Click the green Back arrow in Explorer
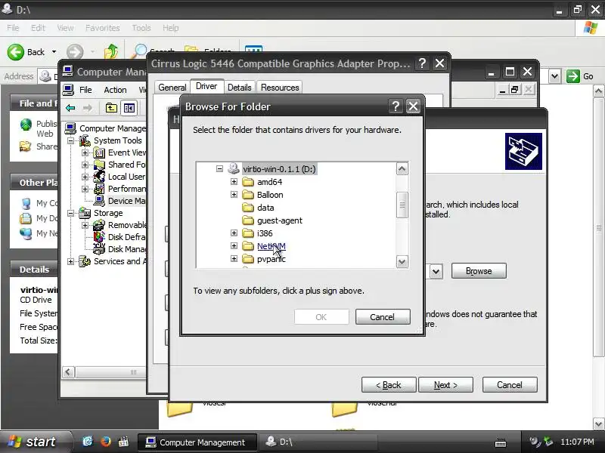This screenshot has width=605, height=453. pos(16,52)
